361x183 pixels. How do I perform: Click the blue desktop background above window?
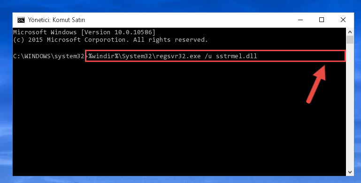click(x=180, y=6)
